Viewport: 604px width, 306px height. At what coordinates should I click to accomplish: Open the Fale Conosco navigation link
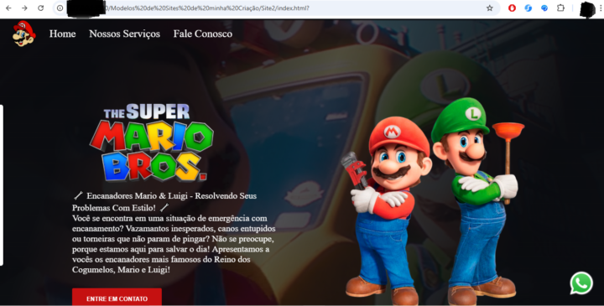pyautogui.click(x=203, y=34)
